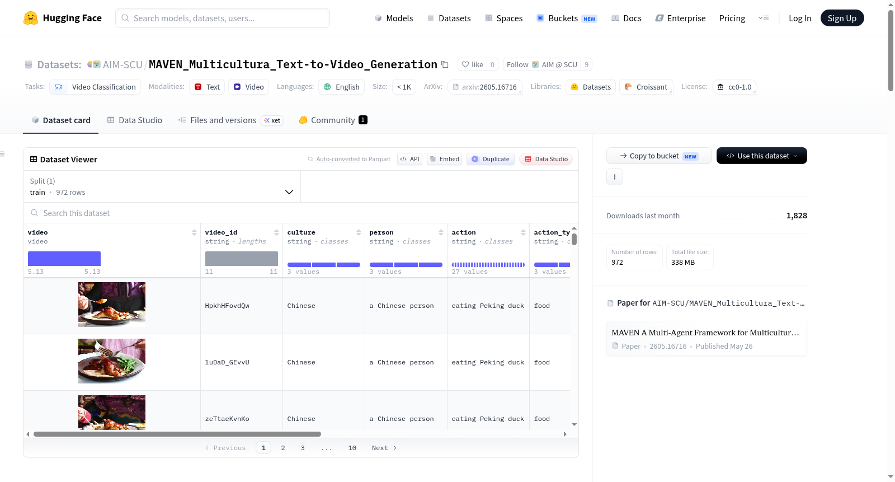Open the Pricing page
Viewport: 895px width, 482px height.
732,18
